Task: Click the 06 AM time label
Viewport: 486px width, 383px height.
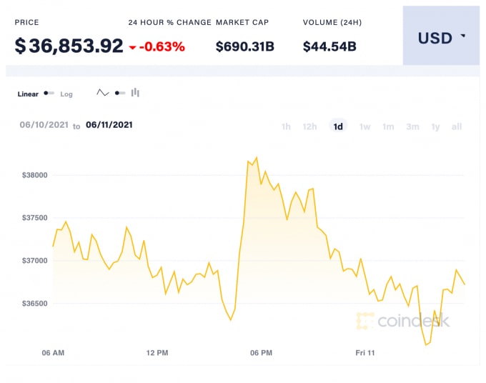Action: coord(53,353)
